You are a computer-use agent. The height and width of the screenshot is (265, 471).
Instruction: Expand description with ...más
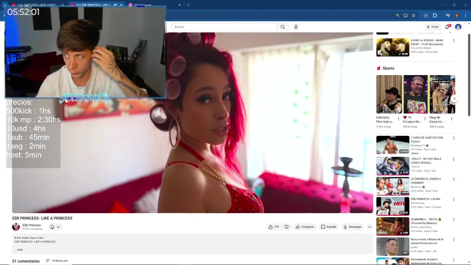19,250
